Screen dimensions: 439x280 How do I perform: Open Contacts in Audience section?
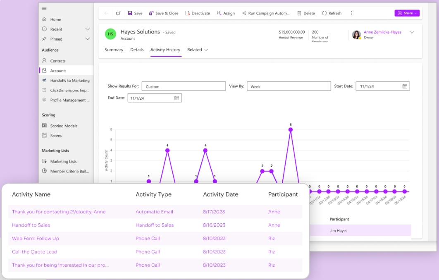pos(58,61)
